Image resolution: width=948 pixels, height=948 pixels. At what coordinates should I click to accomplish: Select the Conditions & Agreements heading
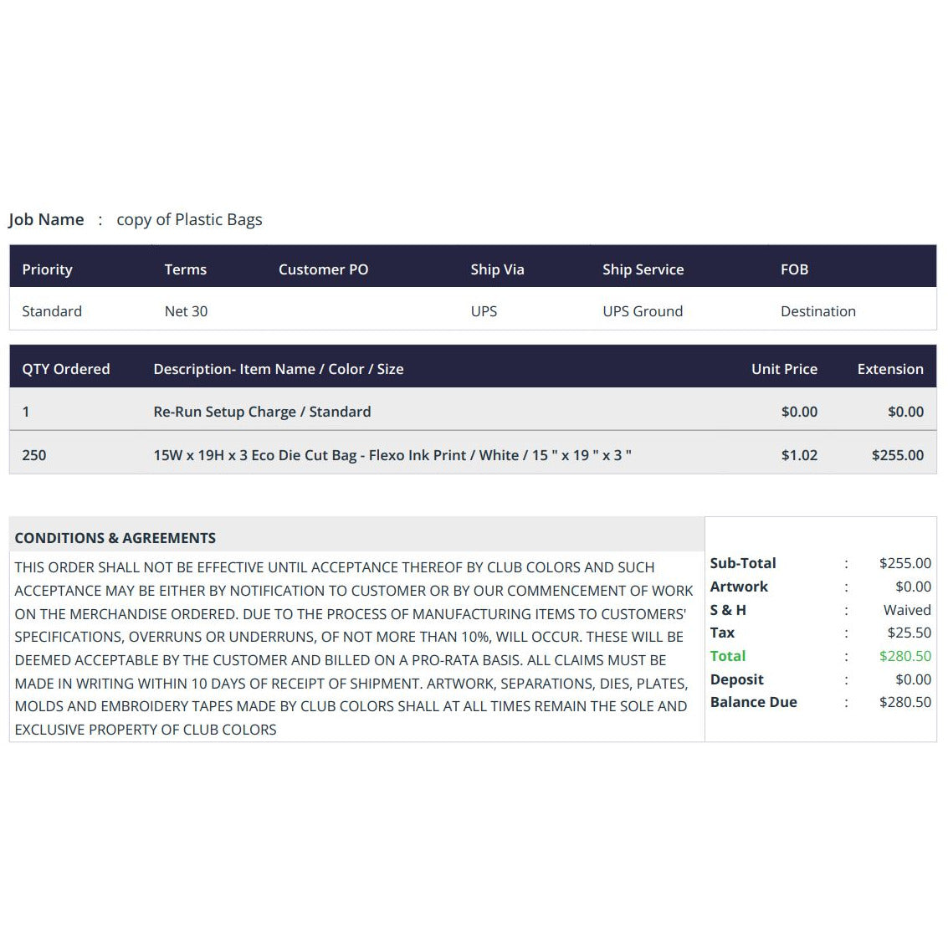click(115, 538)
